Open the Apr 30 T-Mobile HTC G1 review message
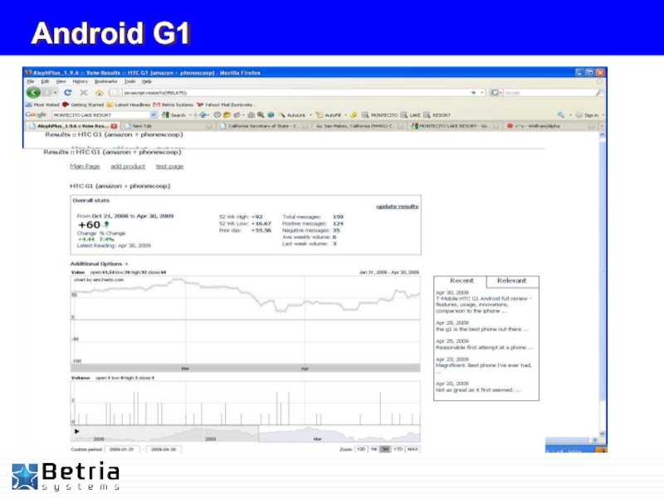 pos(483,305)
